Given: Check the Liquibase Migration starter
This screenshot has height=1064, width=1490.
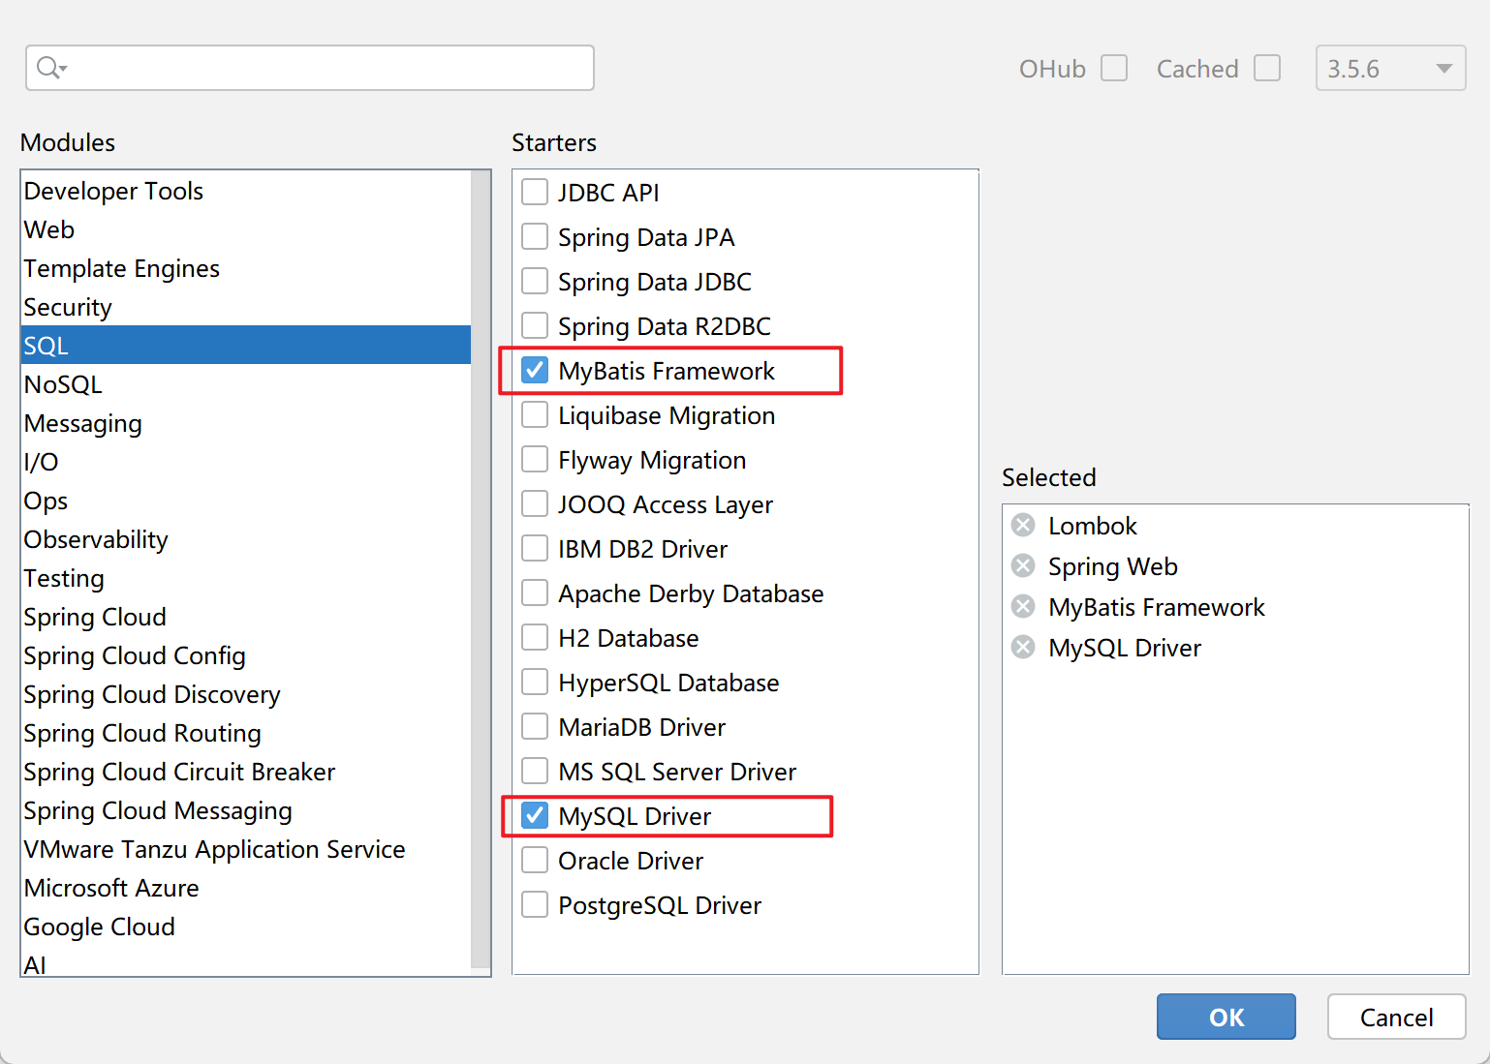Looking at the screenshot, I should pos(535,414).
